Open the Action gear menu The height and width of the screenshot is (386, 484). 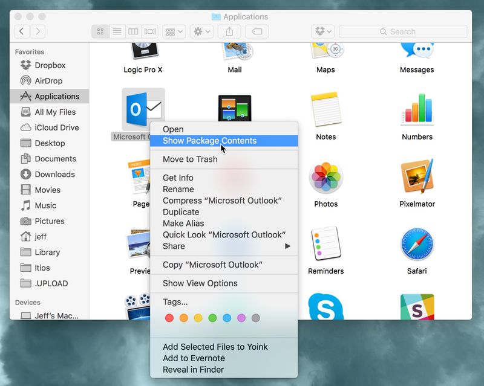tap(201, 31)
